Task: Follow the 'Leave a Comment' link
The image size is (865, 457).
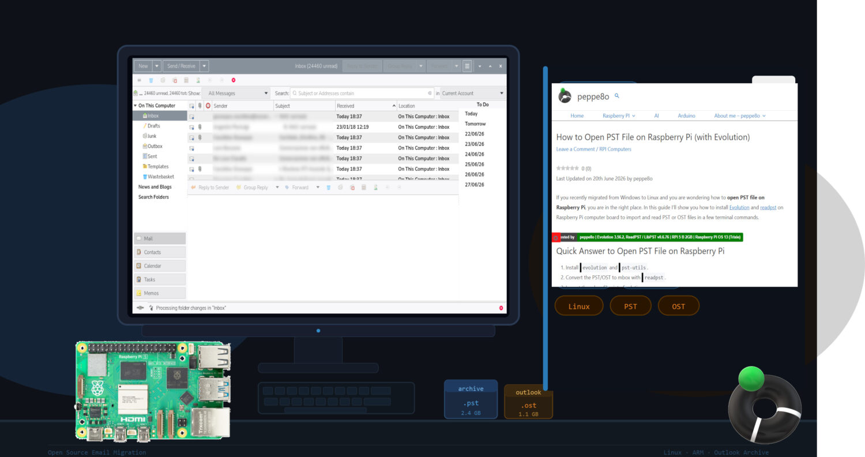Action: pos(576,149)
